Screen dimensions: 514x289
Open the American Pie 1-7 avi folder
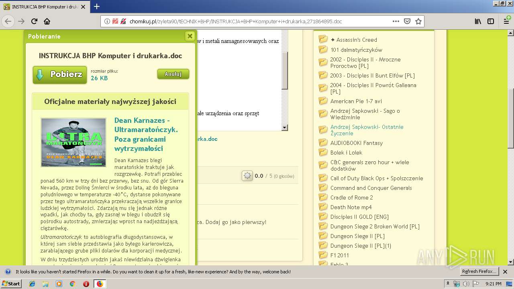(x=356, y=101)
